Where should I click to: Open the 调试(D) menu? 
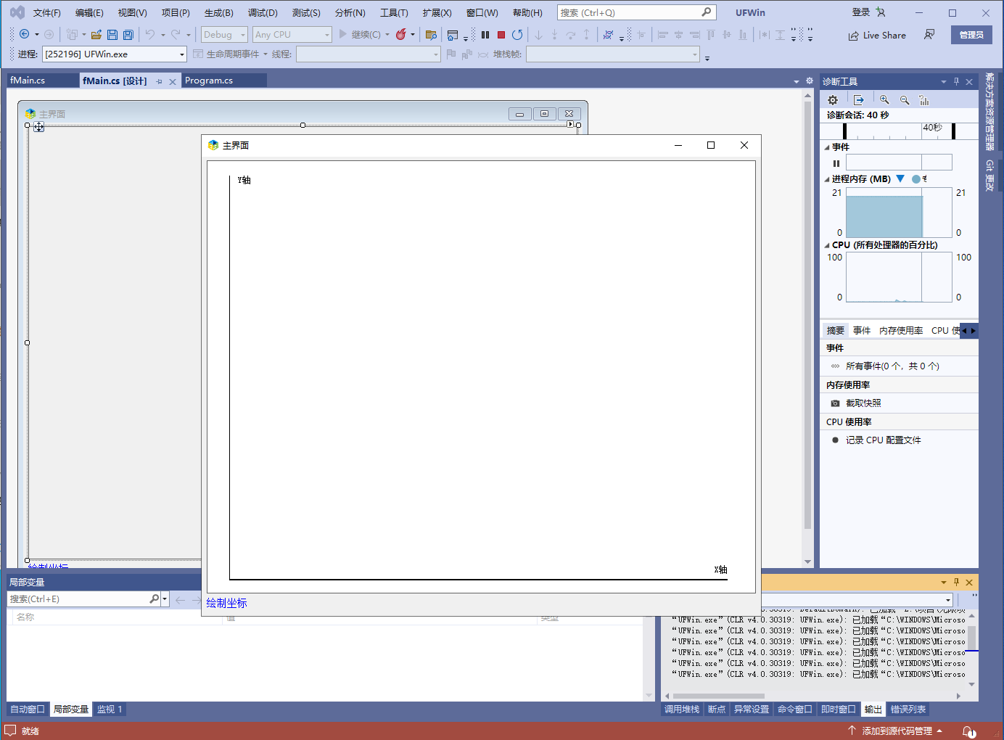pos(263,12)
